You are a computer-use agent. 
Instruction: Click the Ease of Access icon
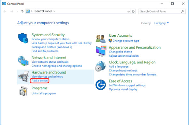click(x=101, y=85)
